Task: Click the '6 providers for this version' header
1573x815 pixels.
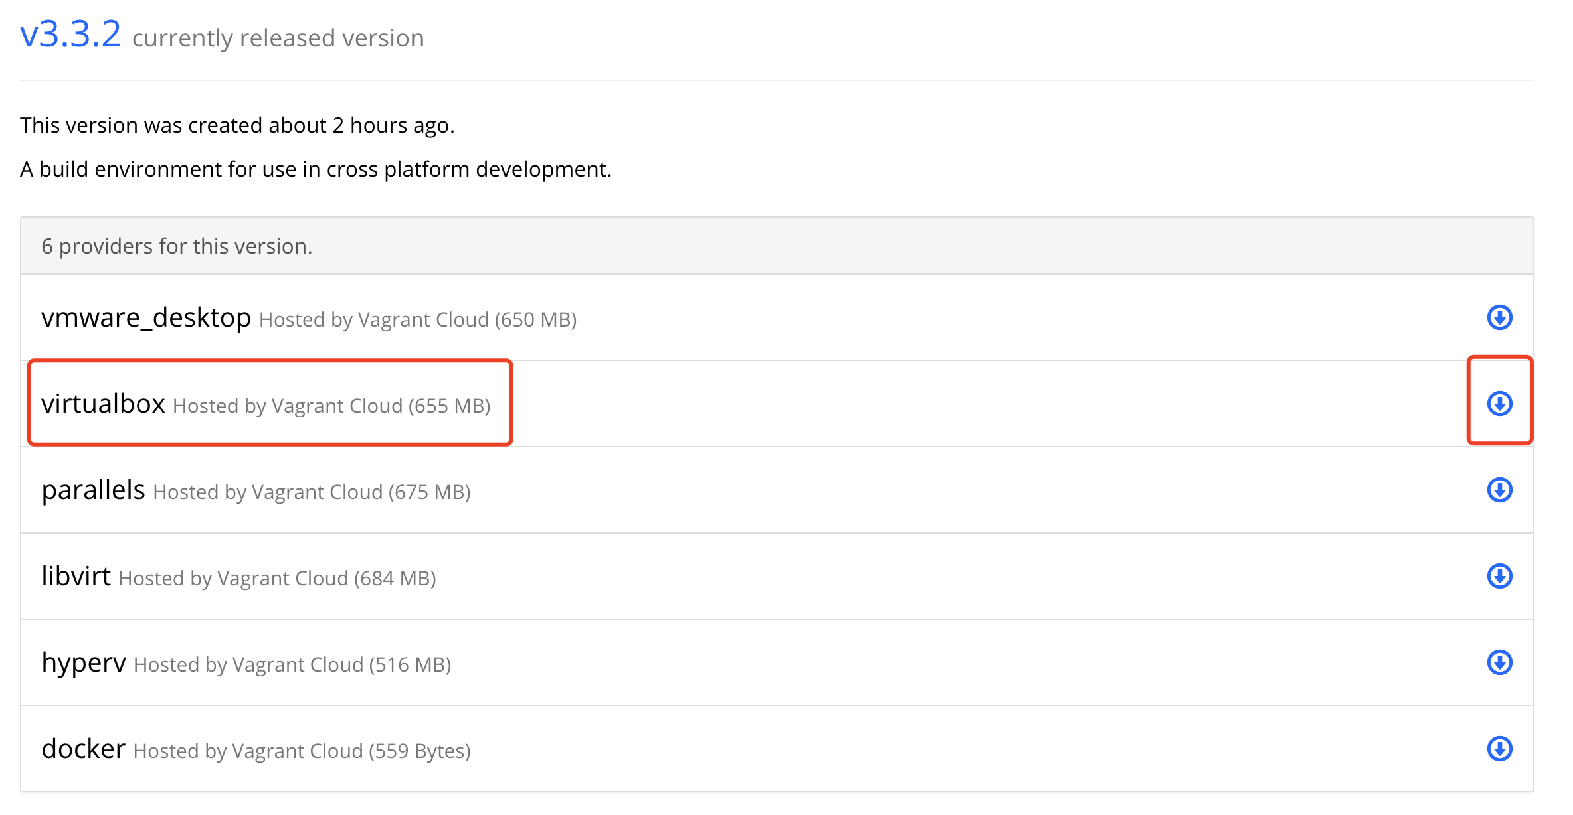Action: point(177,246)
